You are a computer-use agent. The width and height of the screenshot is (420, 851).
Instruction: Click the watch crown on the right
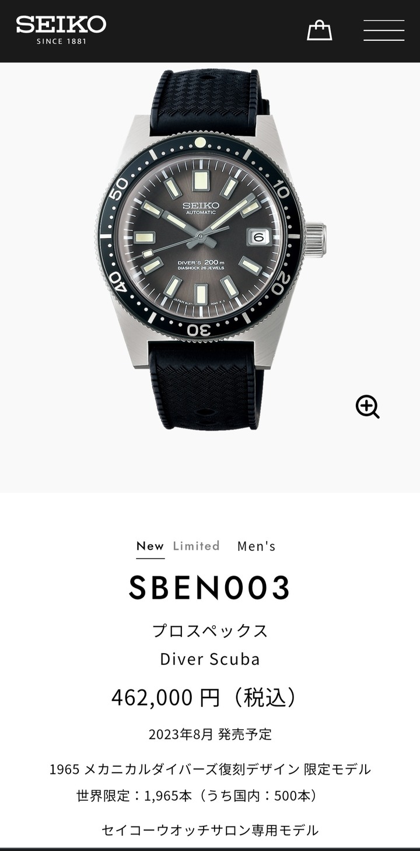(x=315, y=240)
